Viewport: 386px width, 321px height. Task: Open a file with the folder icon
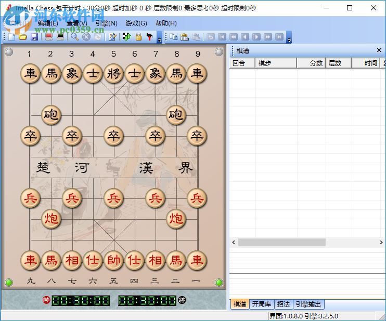(23, 37)
